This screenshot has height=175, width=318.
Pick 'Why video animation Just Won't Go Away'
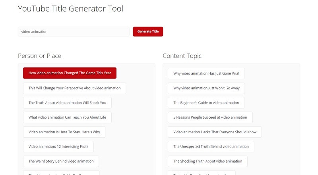[206, 88]
